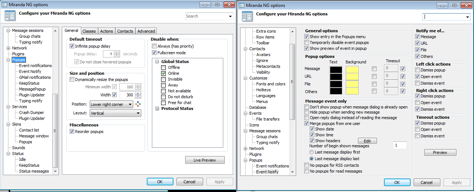The width and height of the screenshot is (474, 192).
Task: Click the Preview button
Action: (440, 152)
